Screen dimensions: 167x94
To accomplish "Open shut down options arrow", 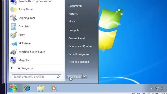I will point(85,77).
